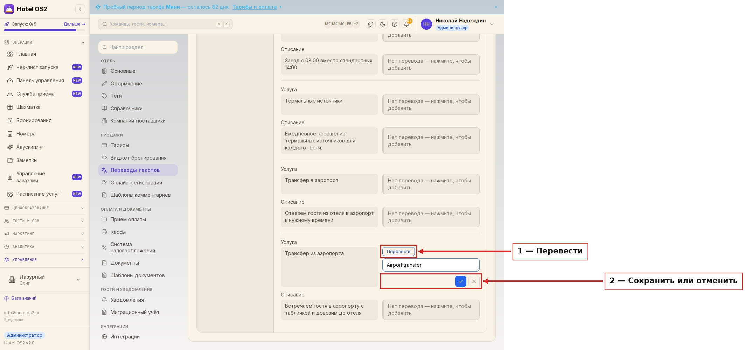Open the Теги settings section
The height and width of the screenshot is (350, 751).
pos(138,96)
